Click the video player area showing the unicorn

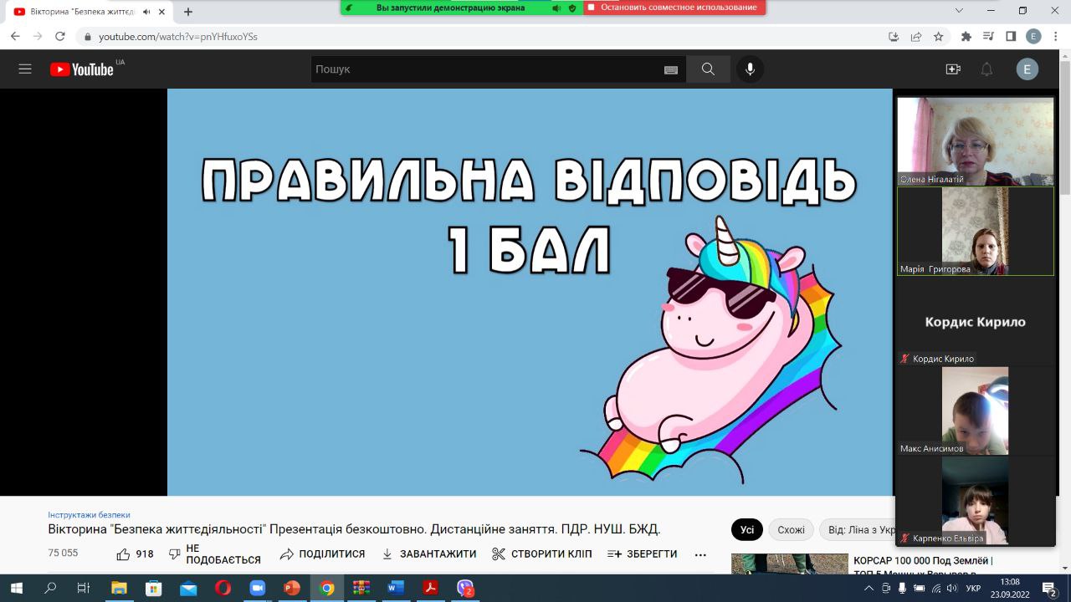pyautogui.click(x=530, y=292)
